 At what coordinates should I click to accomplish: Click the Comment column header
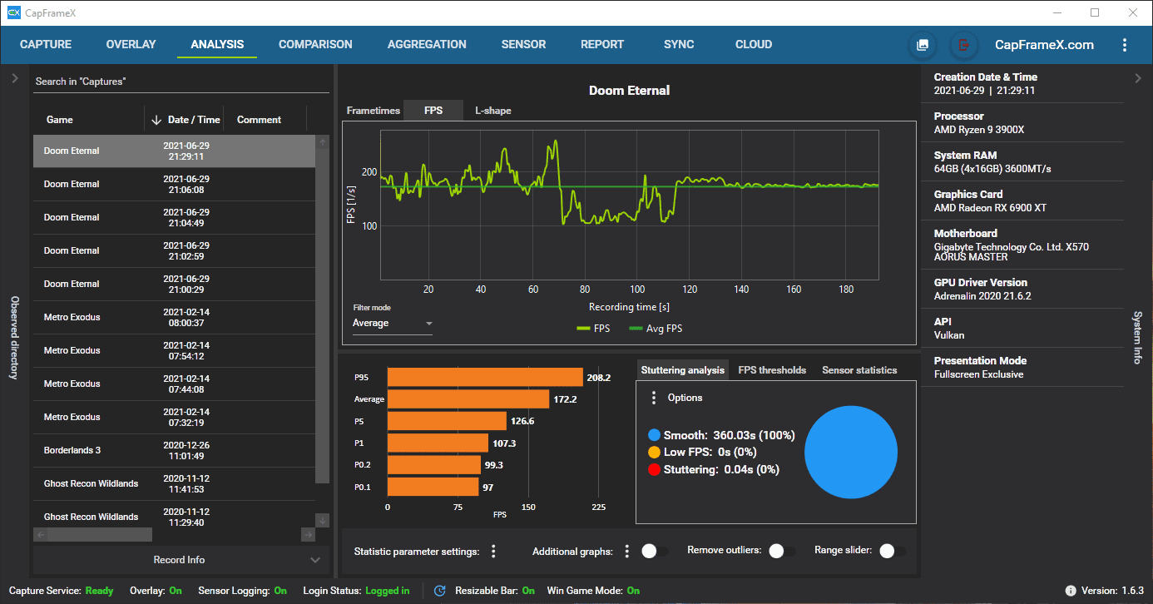point(260,120)
